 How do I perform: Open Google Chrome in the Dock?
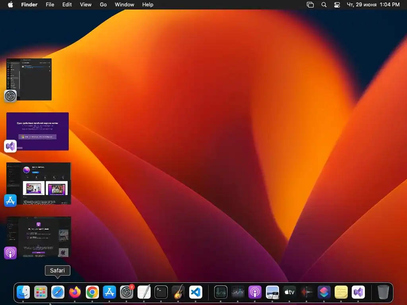[x=92, y=292]
